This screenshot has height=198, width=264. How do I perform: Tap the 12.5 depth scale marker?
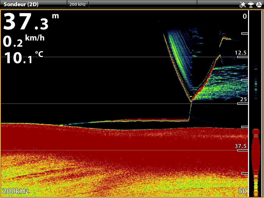click(241, 53)
